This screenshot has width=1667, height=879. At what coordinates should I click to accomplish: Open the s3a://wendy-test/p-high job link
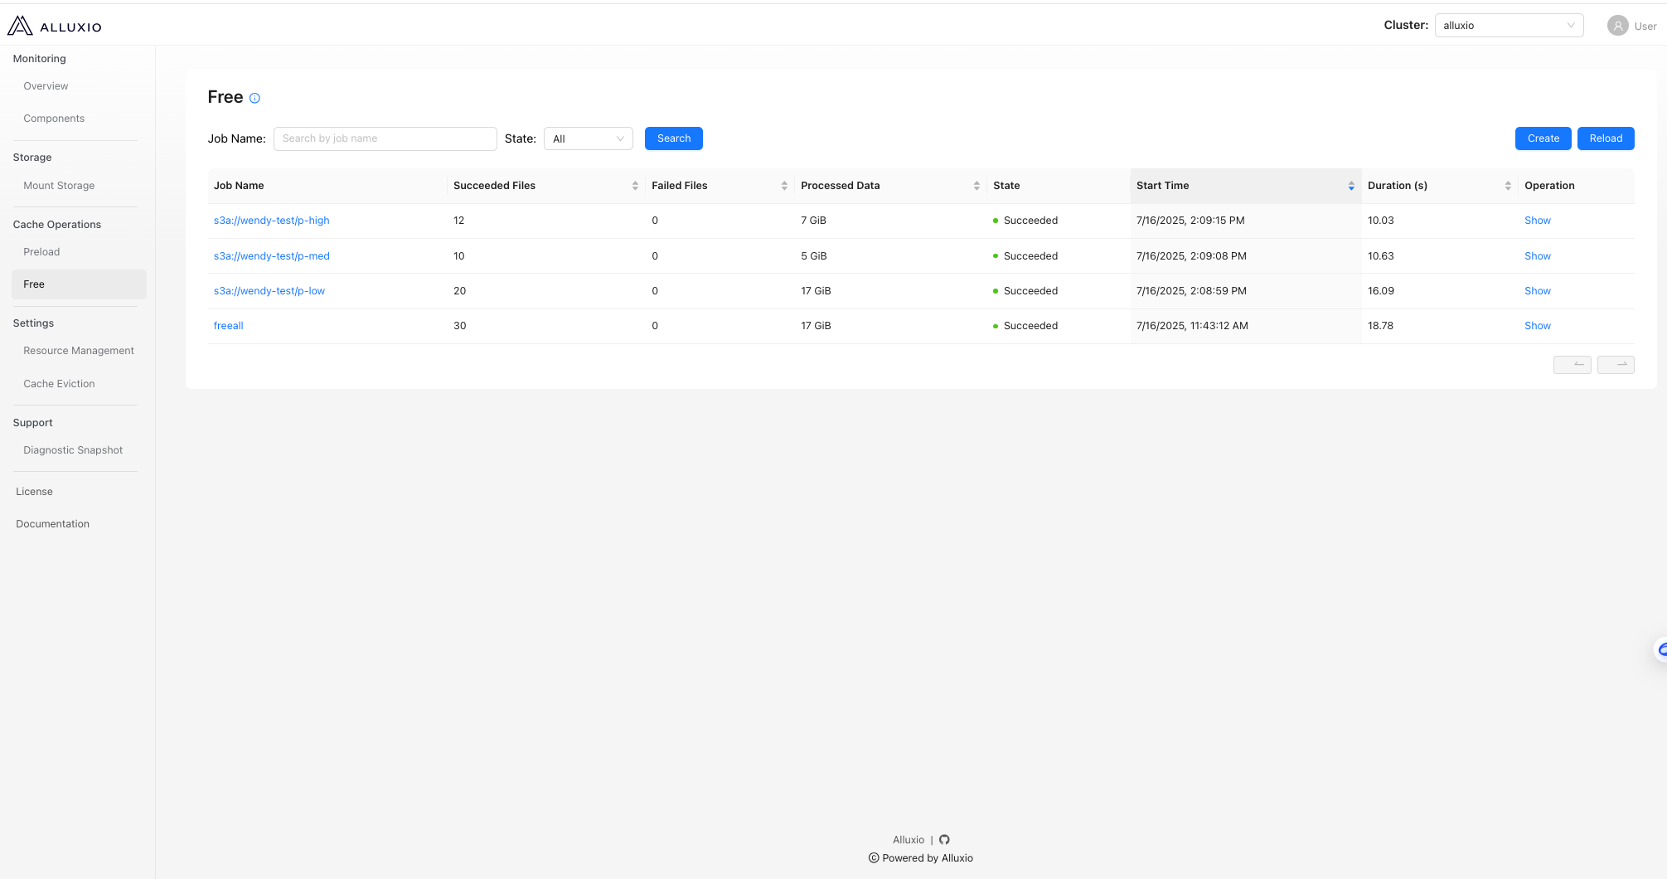point(271,221)
